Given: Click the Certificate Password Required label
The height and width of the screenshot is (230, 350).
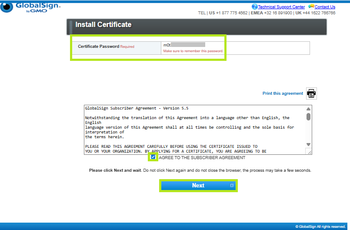Looking at the screenshot, I should 106,47.
